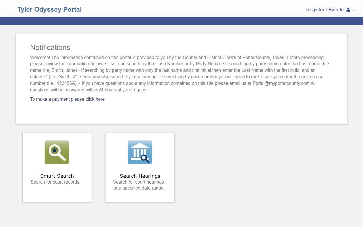Click blank space in the Smart Search tile
The image size is (363, 227).
(57, 194)
